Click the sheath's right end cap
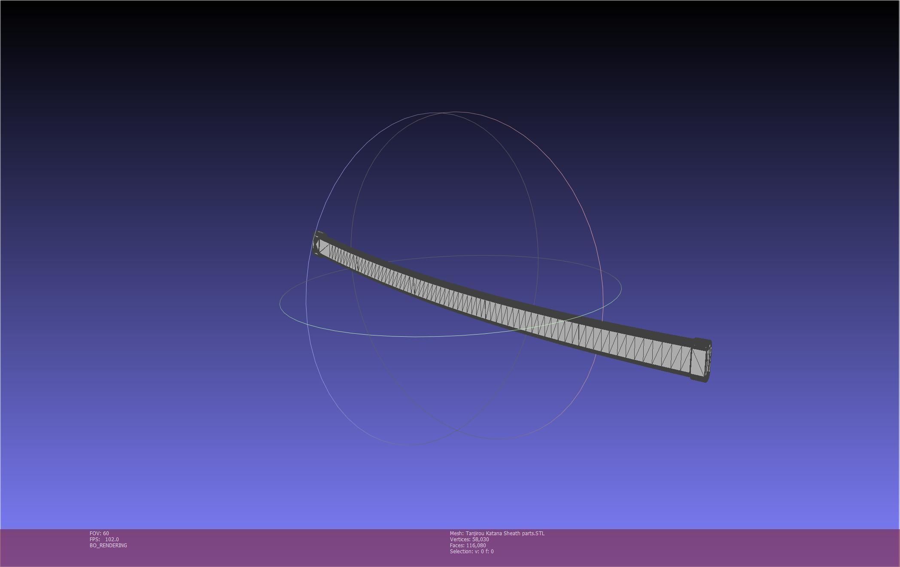 tap(701, 360)
